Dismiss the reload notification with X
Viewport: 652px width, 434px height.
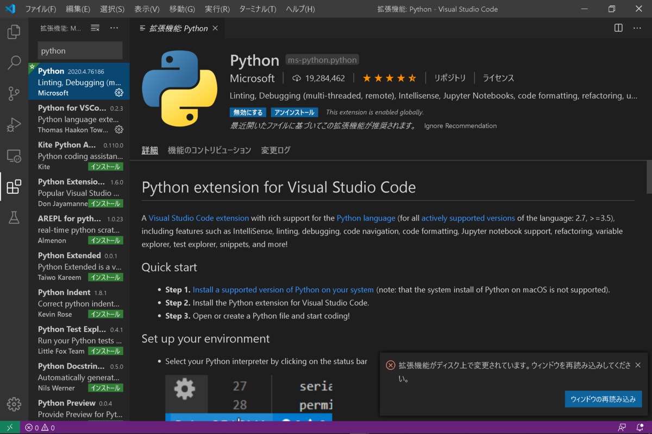click(638, 365)
